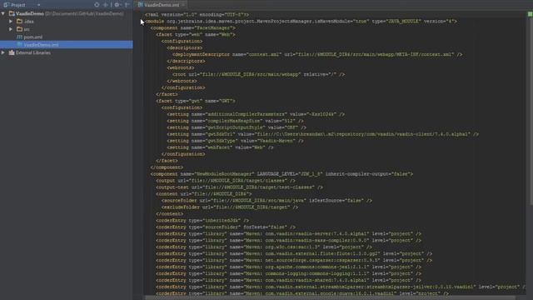Open the Project panel settings gear

(117, 5)
